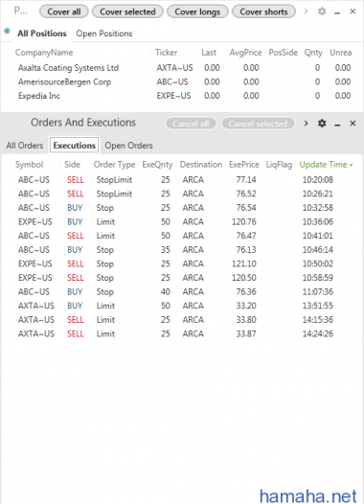This screenshot has width=364, height=504.
Task: Click the Cover selected button
Action: pos(127,11)
